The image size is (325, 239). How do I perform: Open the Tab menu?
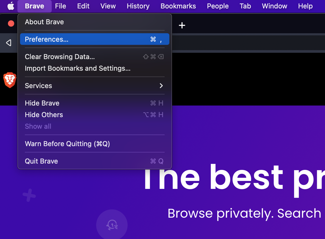point(245,6)
